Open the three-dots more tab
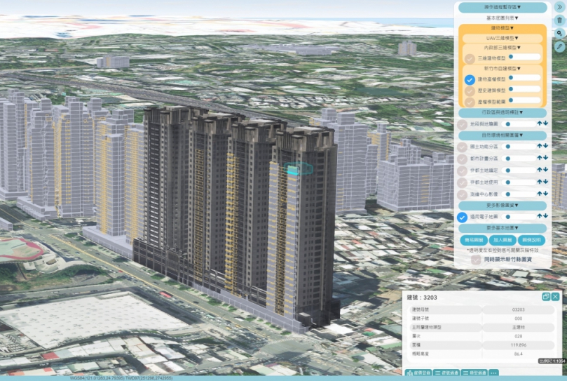The width and height of the screenshot is (567, 381). click(x=493, y=373)
